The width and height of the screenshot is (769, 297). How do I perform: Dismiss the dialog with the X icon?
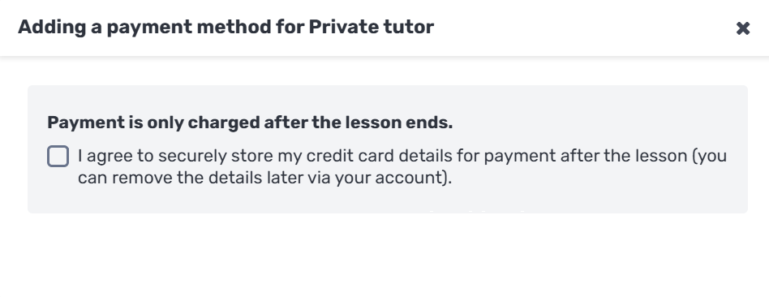pos(743,28)
